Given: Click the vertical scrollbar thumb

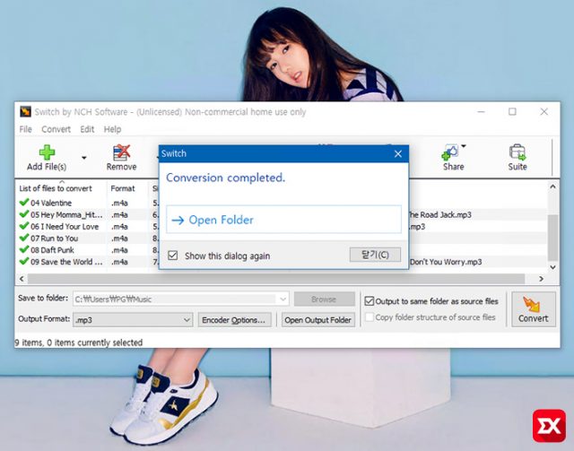Looking at the screenshot, I should pos(552,238).
